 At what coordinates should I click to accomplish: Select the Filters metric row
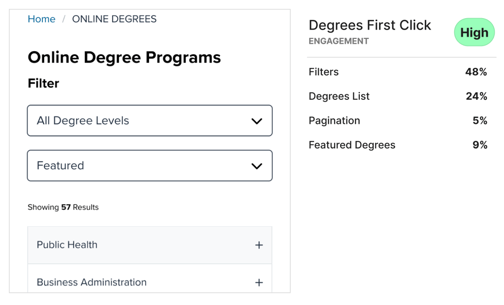pos(398,72)
